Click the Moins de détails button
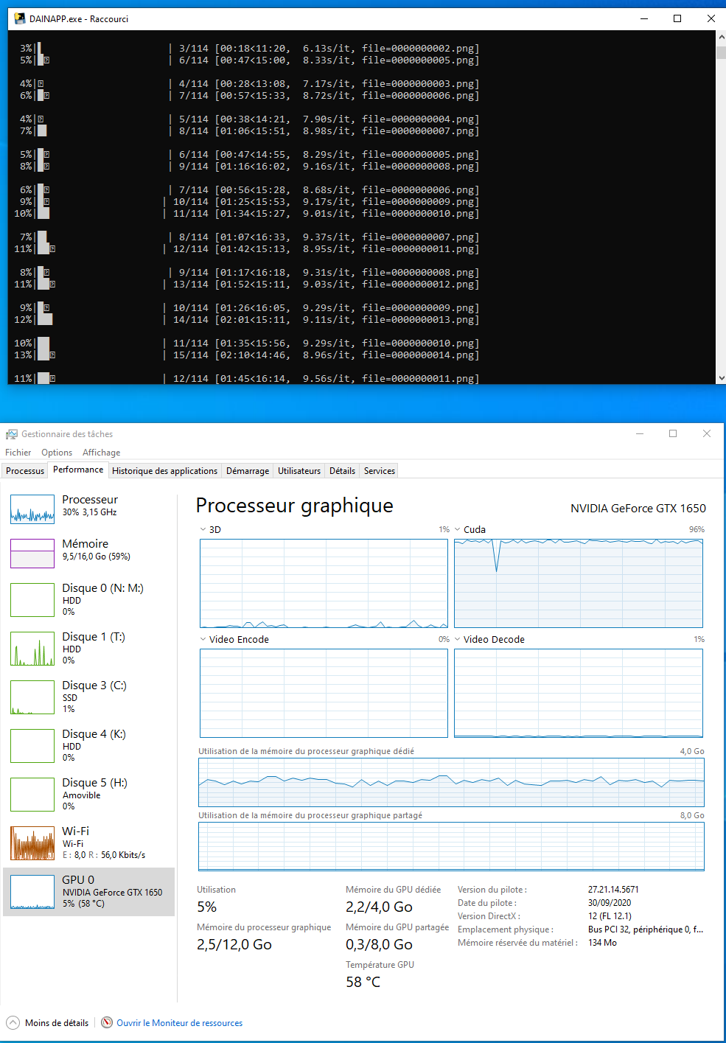This screenshot has height=1043, width=726. pos(46,1022)
